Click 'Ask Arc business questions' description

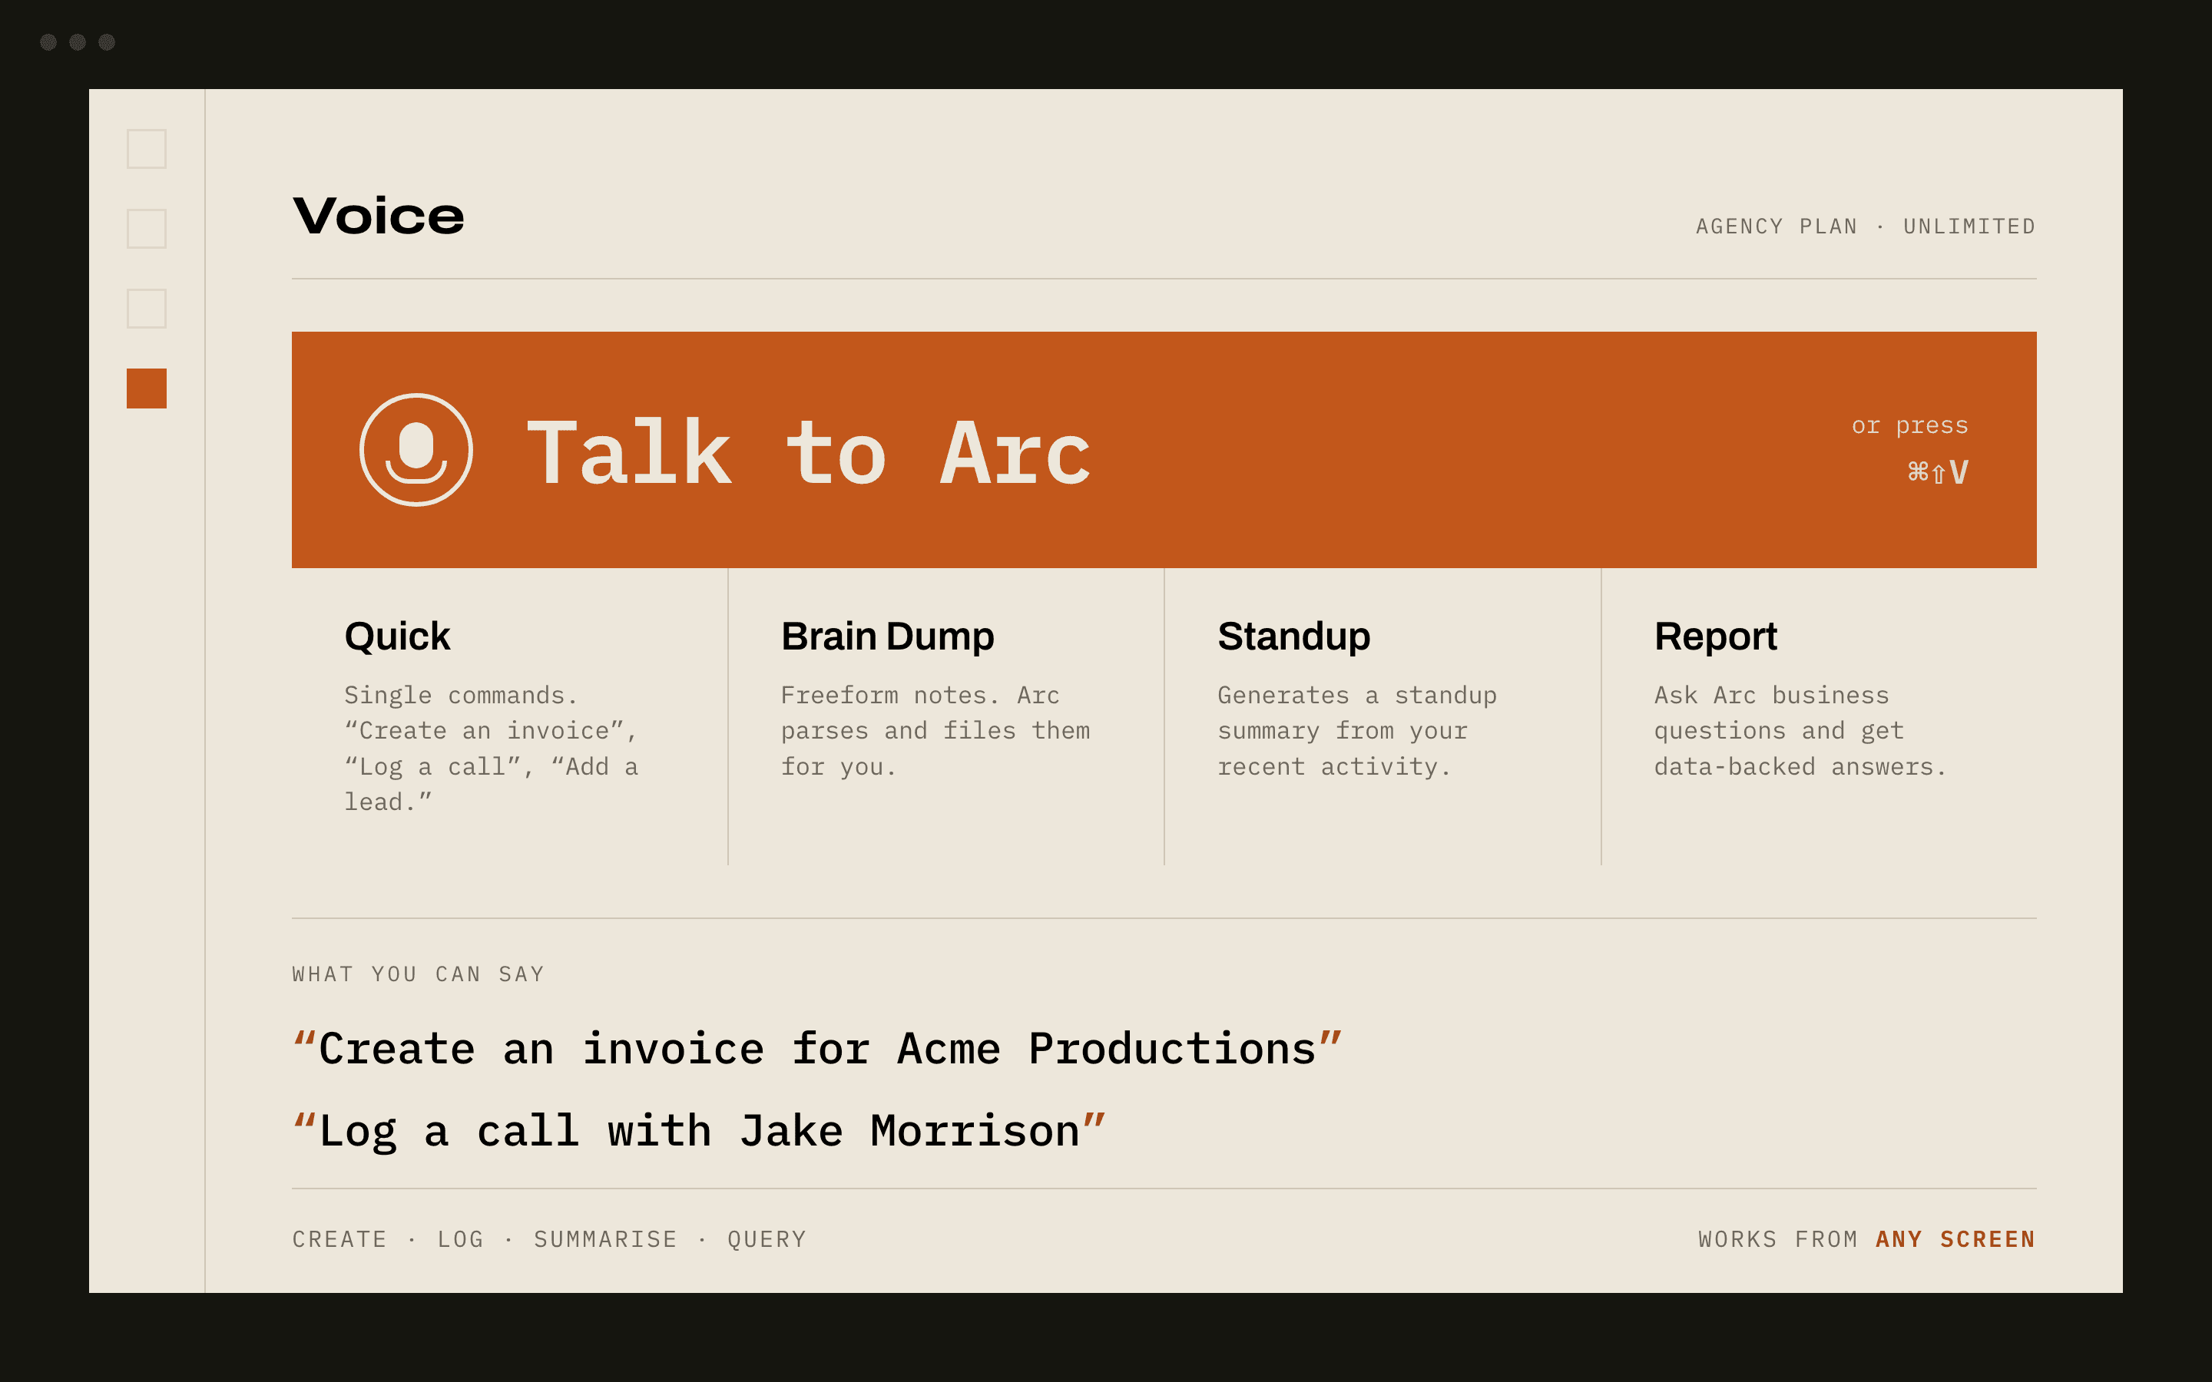[1800, 731]
